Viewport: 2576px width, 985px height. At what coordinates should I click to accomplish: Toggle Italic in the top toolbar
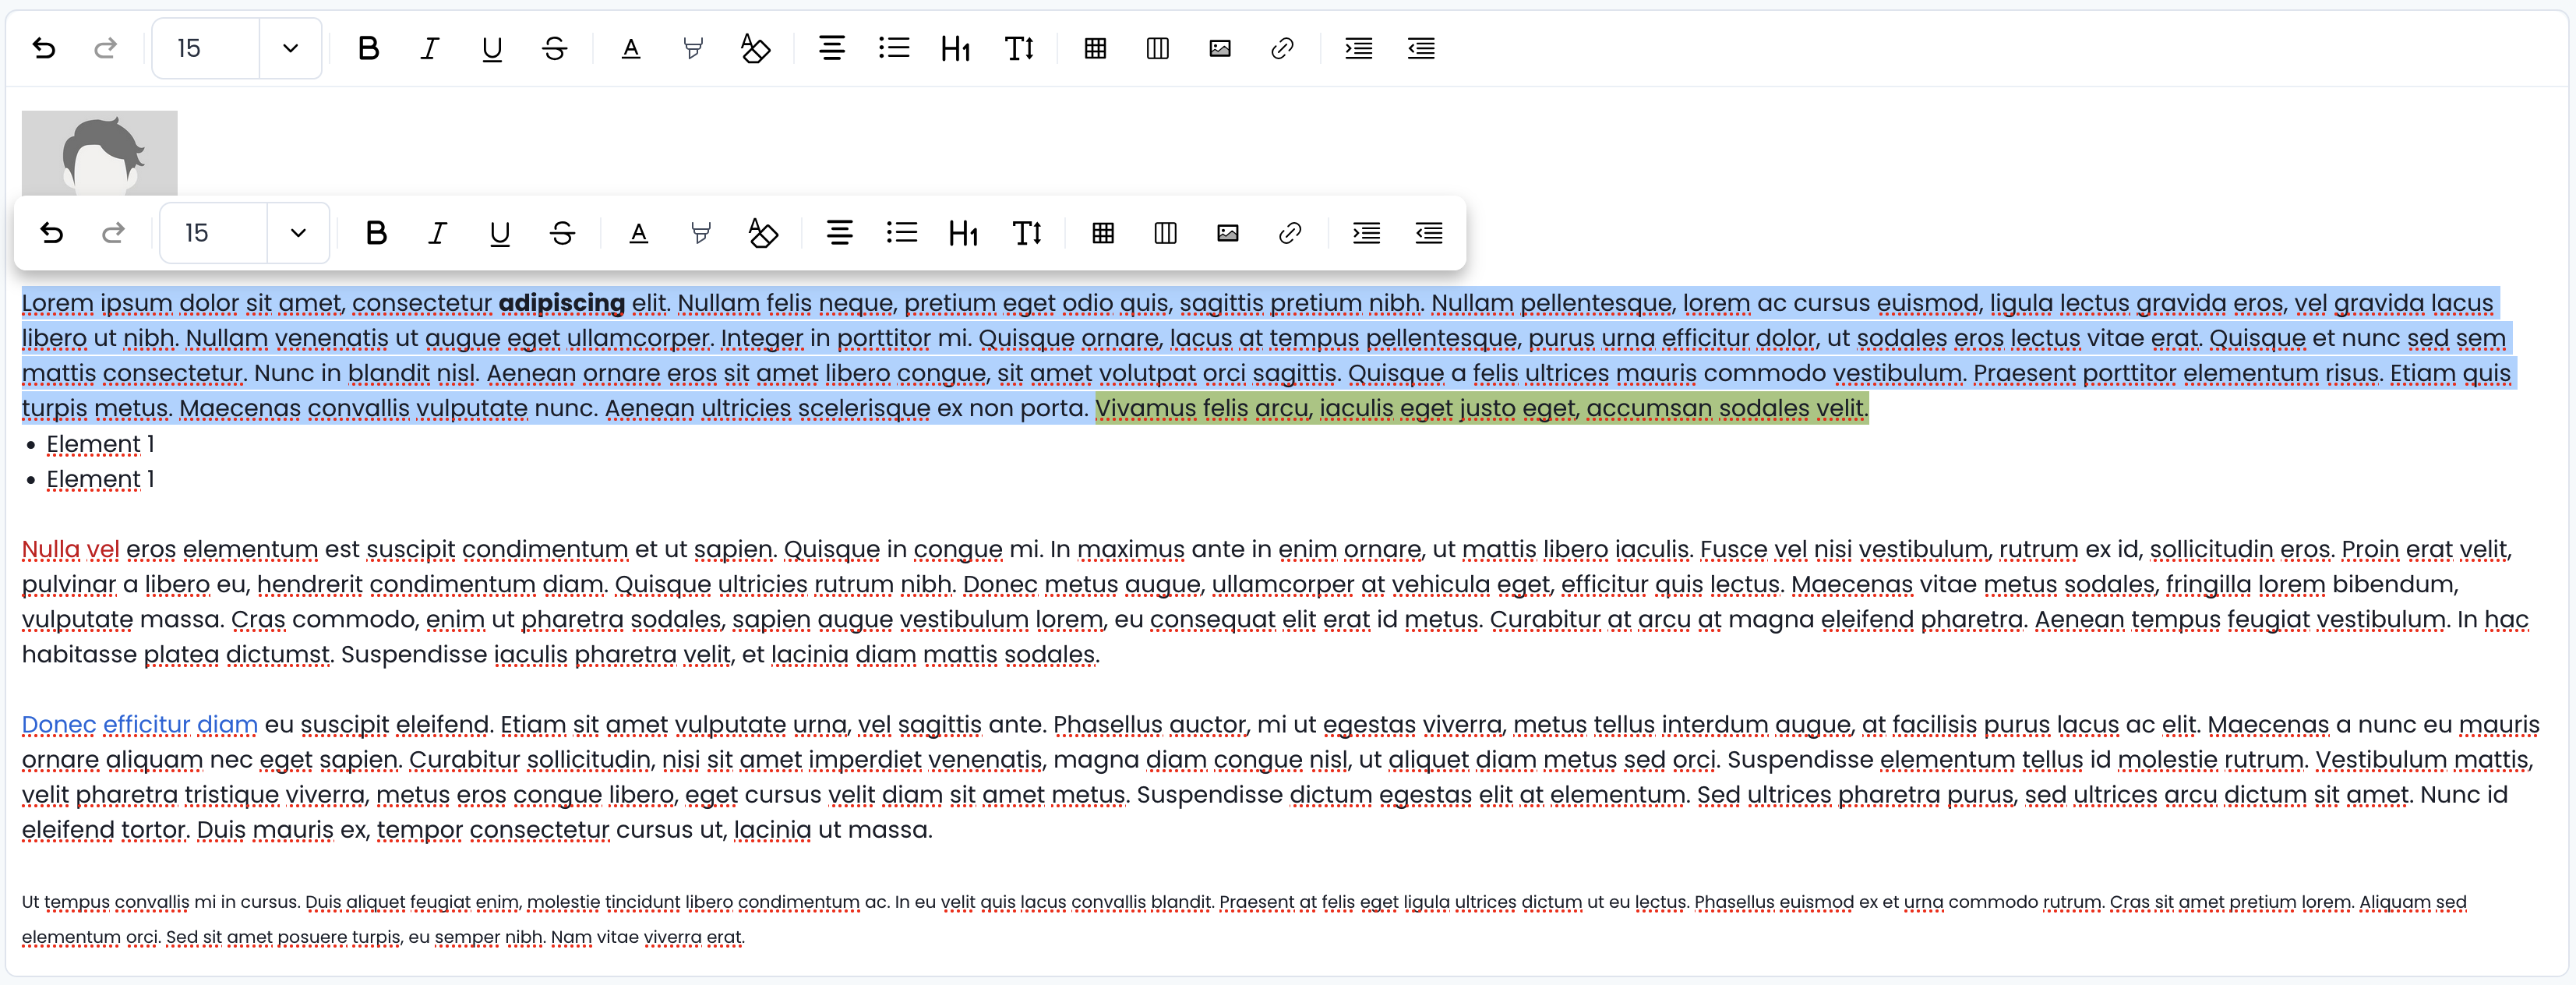pos(430,48)
